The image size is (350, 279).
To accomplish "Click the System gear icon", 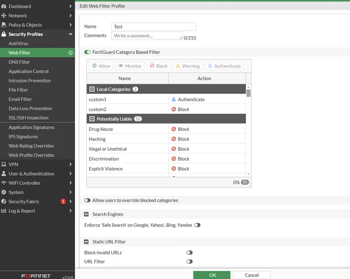I will click(x=4, y=192).
